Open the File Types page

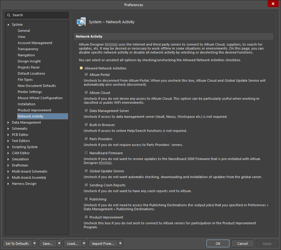[25, 80]
